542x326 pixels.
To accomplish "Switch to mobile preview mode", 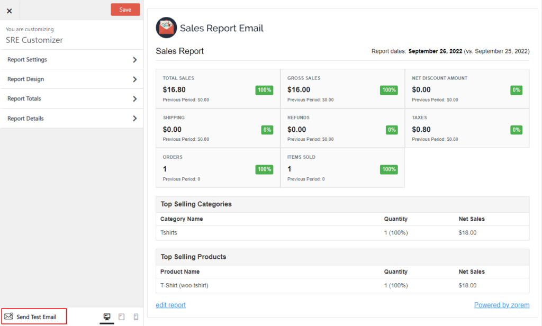I will click(136, 316).
